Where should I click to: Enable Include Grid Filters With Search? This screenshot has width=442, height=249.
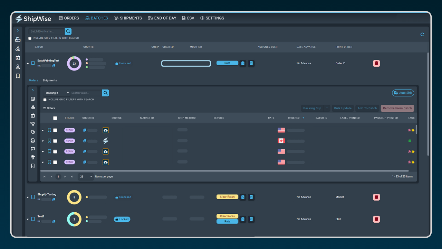pyautogui.click(x=30, y=38)
